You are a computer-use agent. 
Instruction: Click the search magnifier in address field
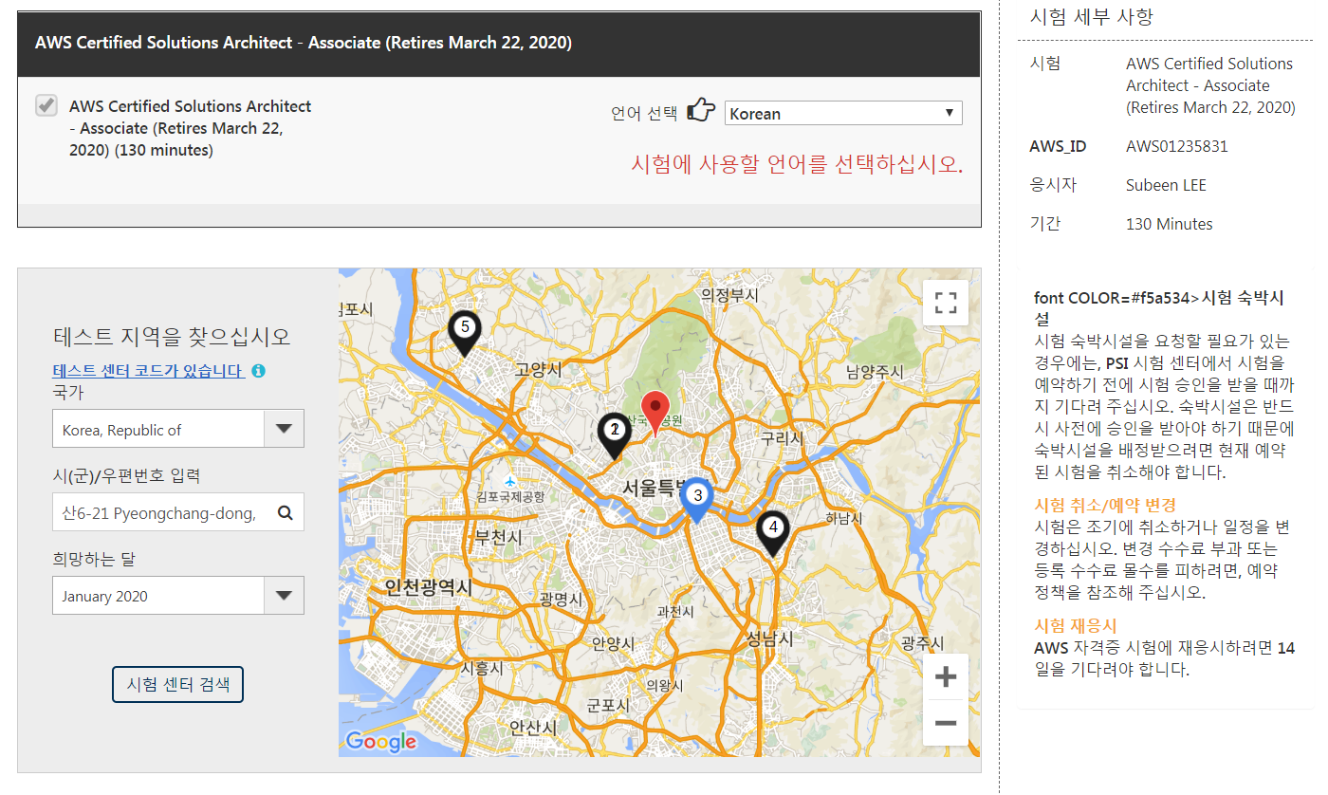tap(285, 513)
